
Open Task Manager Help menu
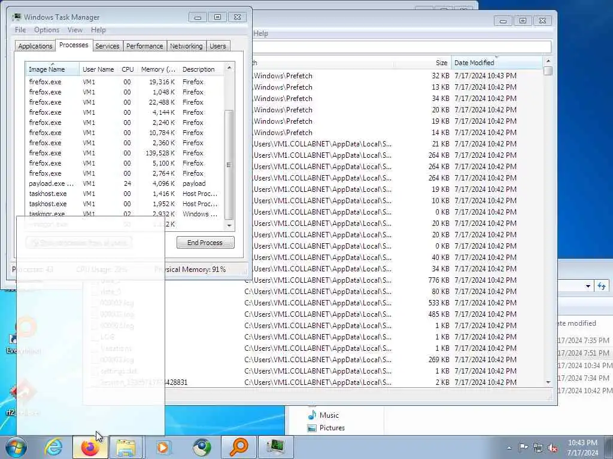[98, 30]
